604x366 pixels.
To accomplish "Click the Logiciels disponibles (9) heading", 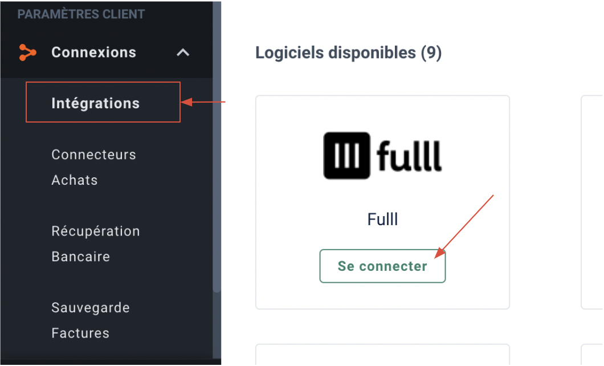I will (349, 53).
